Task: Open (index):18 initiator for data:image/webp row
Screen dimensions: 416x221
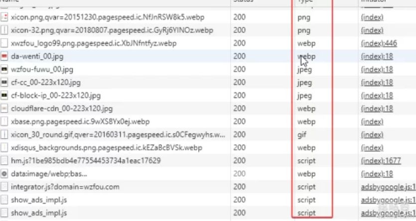Action: coord(377,174)
